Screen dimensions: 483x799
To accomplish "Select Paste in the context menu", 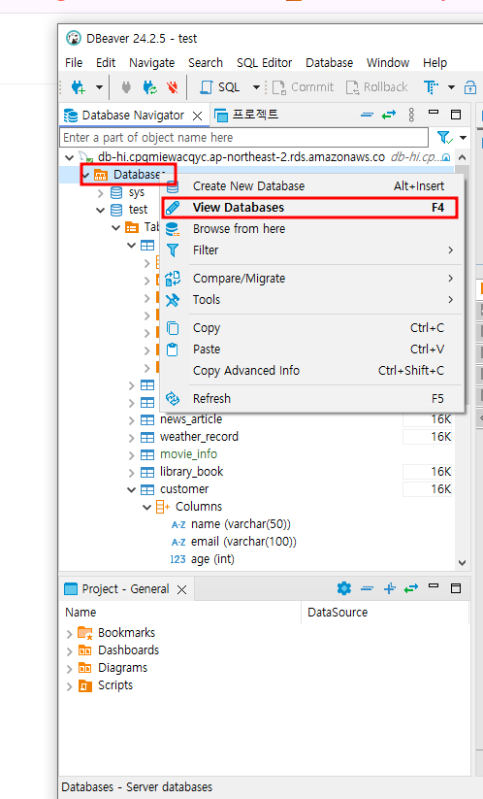I will click(312, 350).
